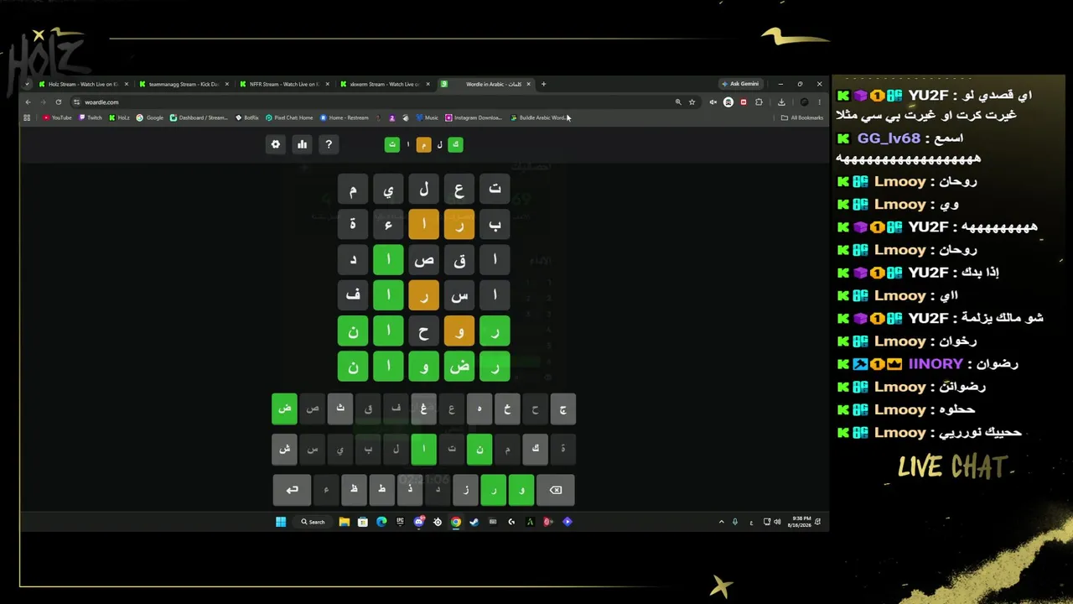Open the tab search dropdown arrow

pyautogui.click(x=27, y=84)
